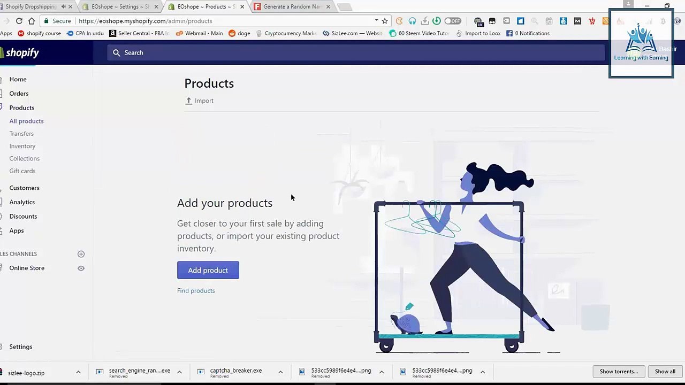
Task: Open Products in sidebar
Action: [21, 107]
